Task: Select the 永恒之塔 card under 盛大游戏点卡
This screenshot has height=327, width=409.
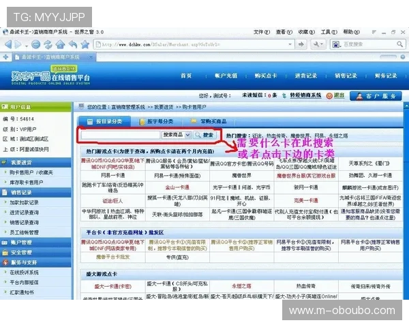Action: pos(241,286)
